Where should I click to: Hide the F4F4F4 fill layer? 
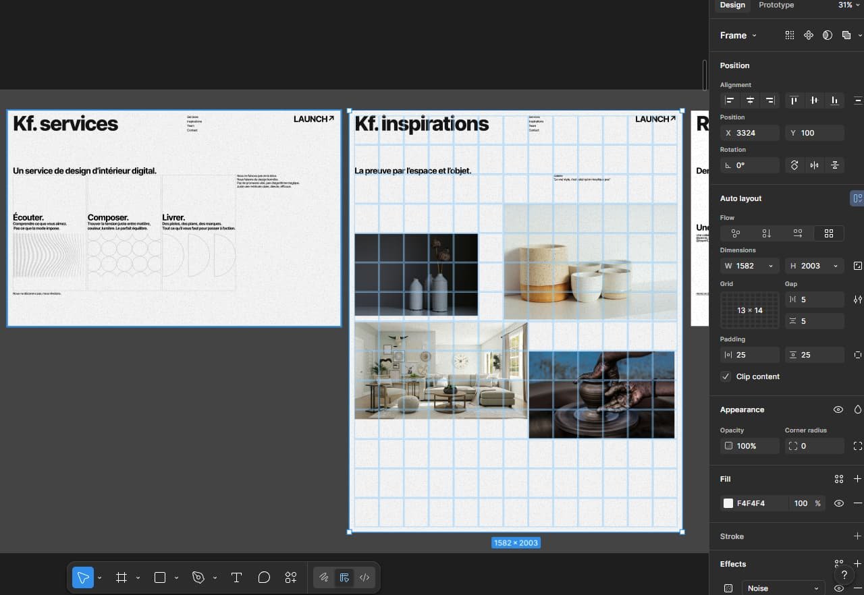click(x=838, y=503)
